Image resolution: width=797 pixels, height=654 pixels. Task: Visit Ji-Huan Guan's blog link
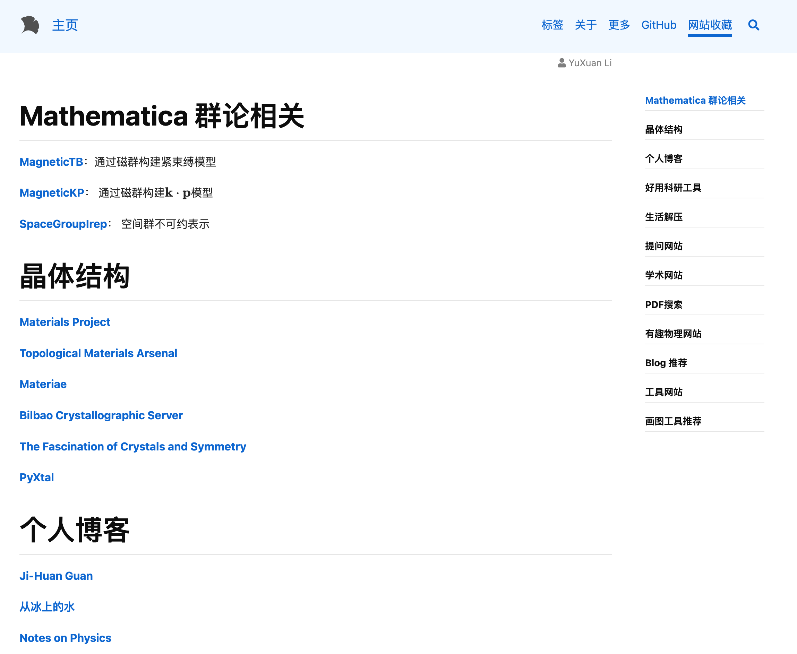(56, 576)
